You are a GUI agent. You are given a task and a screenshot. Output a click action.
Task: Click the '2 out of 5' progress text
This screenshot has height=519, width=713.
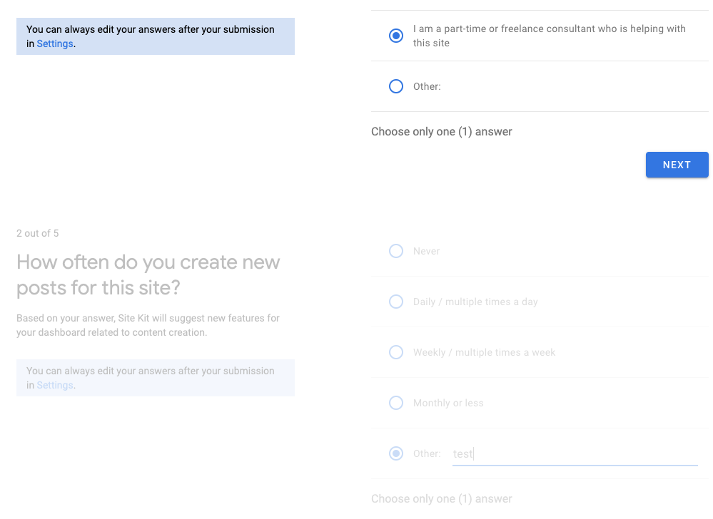(x=38, y=233)
